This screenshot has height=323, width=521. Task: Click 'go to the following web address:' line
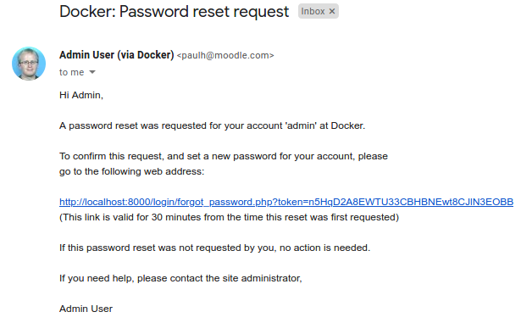click(x=132, y=171)
